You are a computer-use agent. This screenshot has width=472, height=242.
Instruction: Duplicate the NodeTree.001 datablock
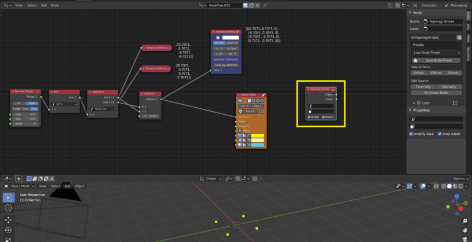251,5
